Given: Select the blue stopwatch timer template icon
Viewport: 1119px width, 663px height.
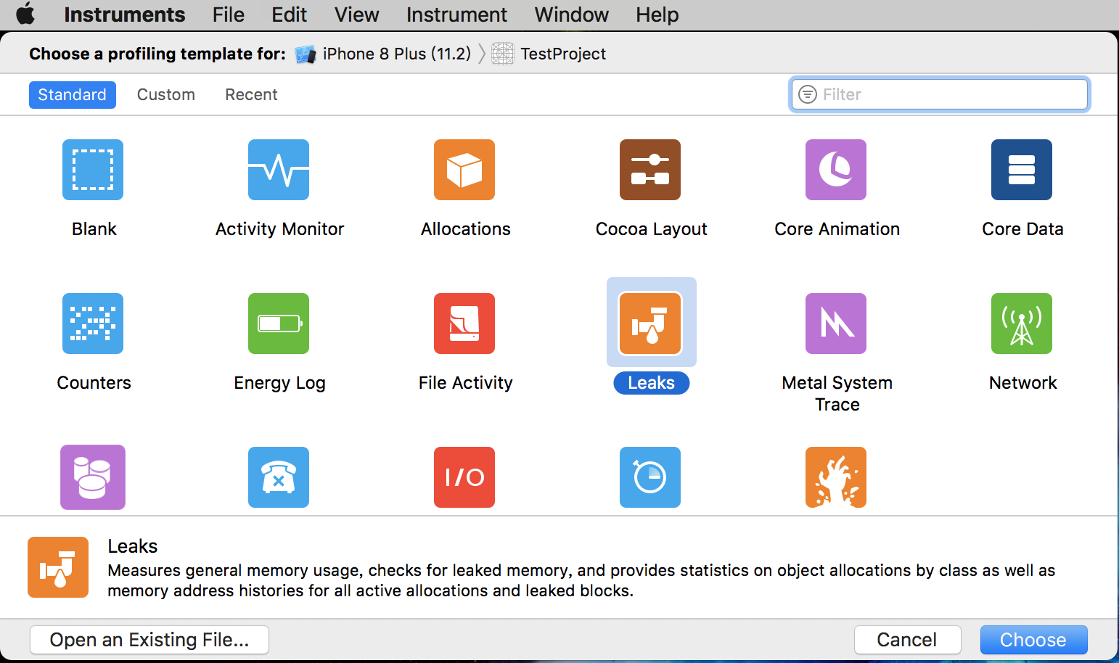Looking at the screenshot, I should coord(650,477).
